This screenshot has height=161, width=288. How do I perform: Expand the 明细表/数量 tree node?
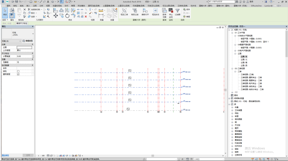coord(229,98)
